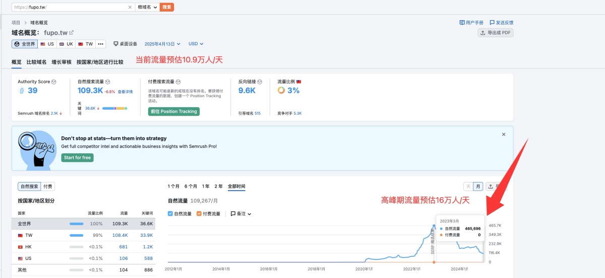Select the 2年 time range

(x=218, y=187)
